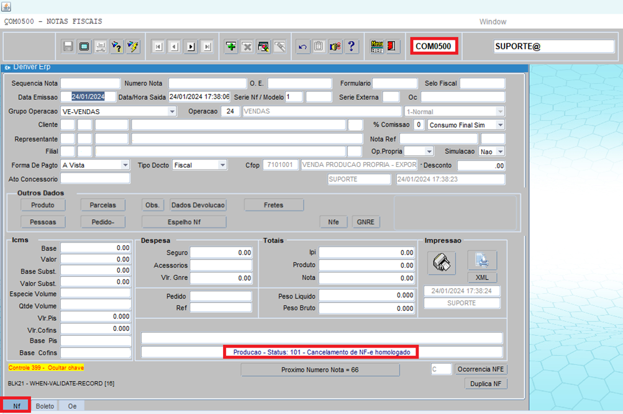Screen dimensions: 623x414
Task: Click into the Numero Nota field
Action: coord(207,83)
